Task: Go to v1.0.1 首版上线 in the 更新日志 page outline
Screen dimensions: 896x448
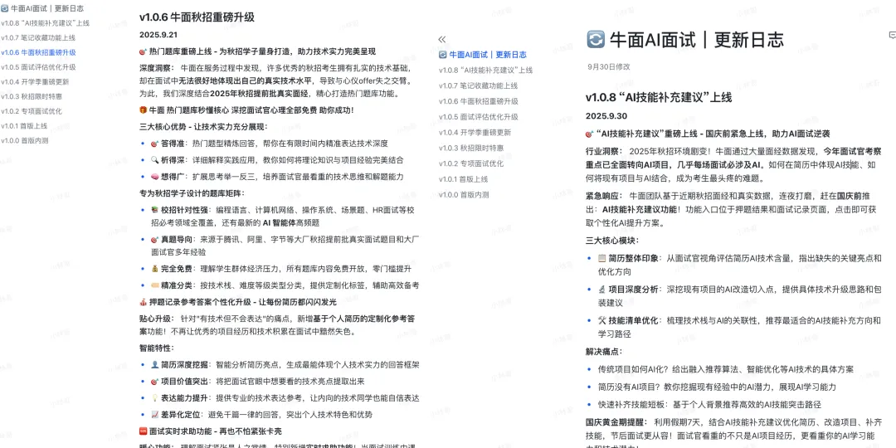Action: 464,179
